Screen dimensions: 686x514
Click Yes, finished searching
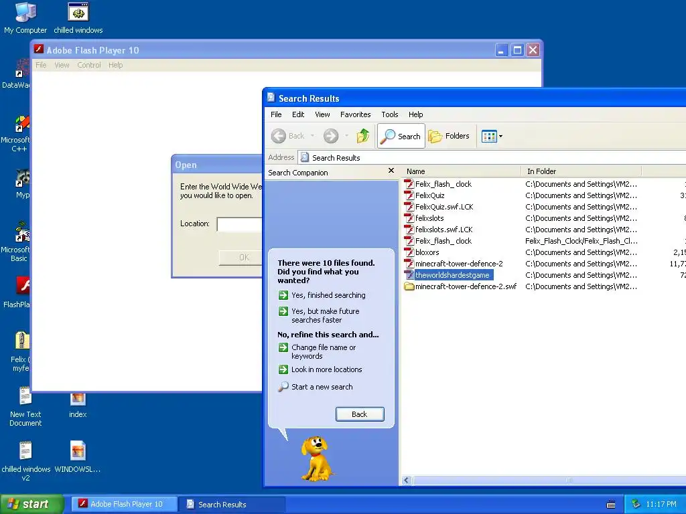coord(322,295)
